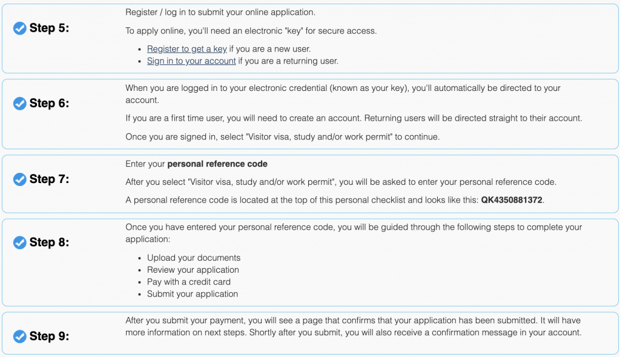Open the 'Register to get a key' link

pos(186,49)
